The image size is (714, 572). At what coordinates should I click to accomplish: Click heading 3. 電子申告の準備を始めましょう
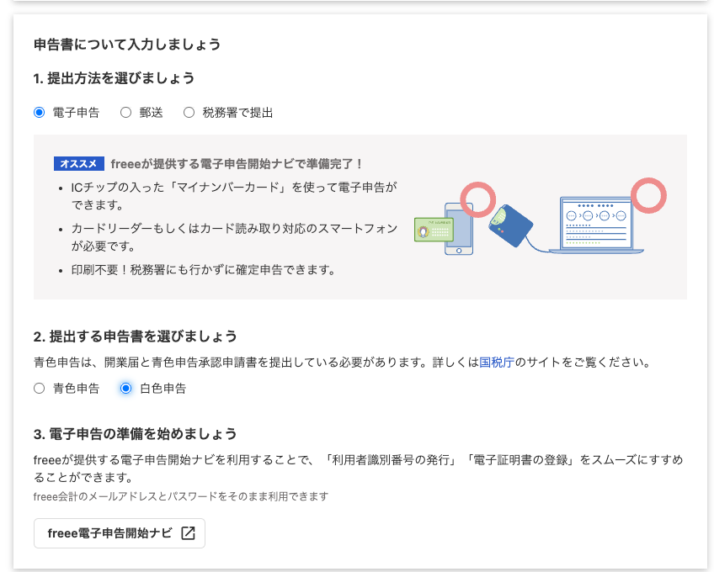(x=136, y=434)
